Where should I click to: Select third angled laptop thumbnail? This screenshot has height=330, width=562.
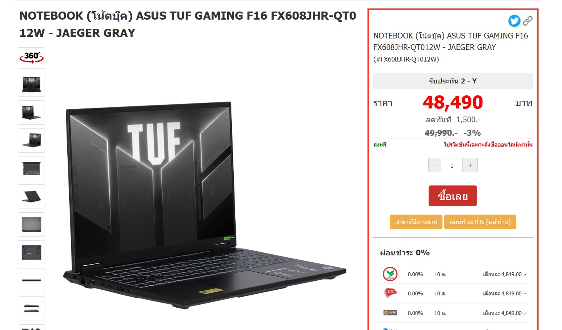tap(31, 141)
